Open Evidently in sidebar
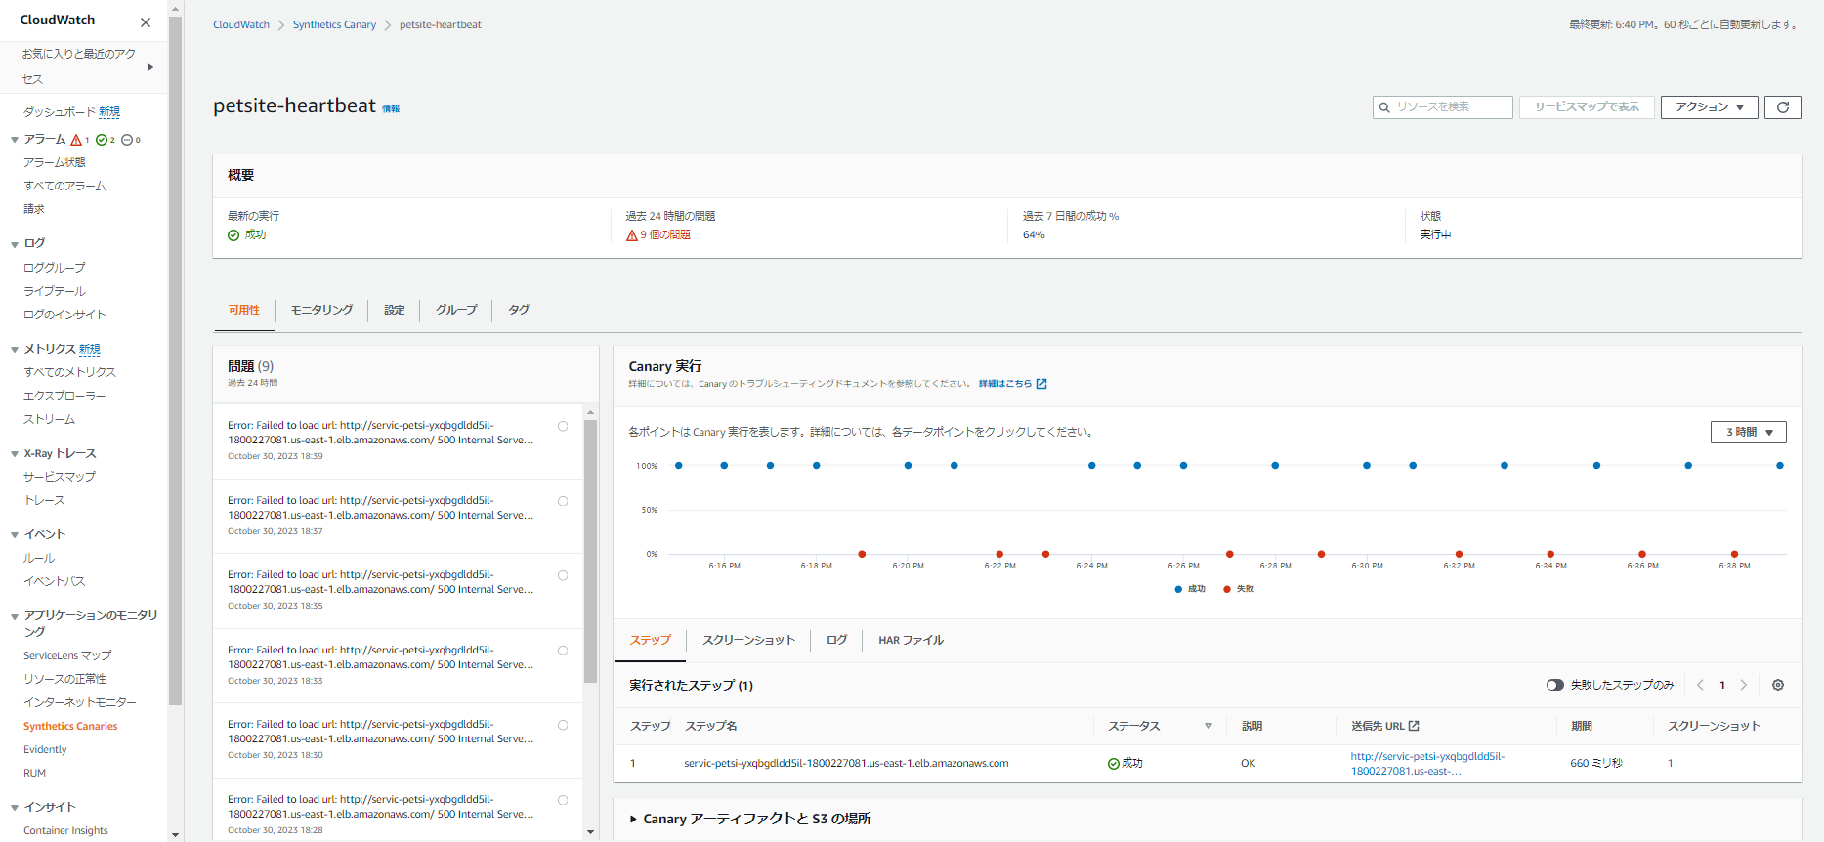1824x842 pixels. click(x=45, y=750)
